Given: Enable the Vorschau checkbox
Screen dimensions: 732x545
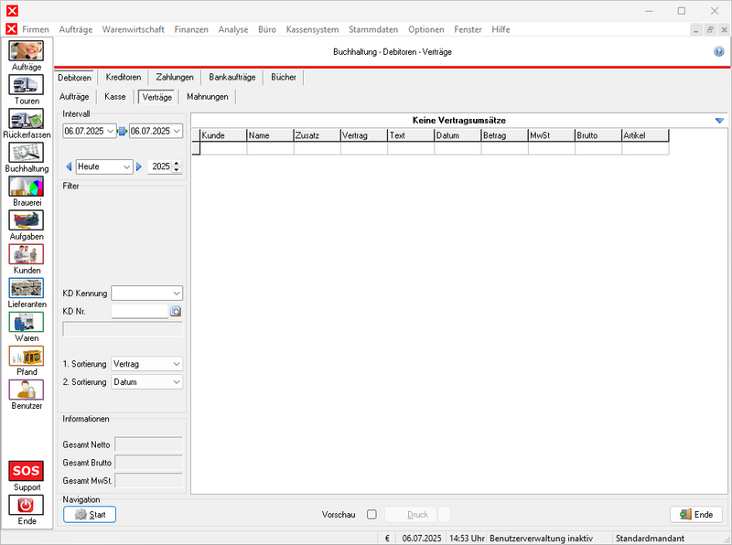Looking at the screenshot, I should click(371, 515).
